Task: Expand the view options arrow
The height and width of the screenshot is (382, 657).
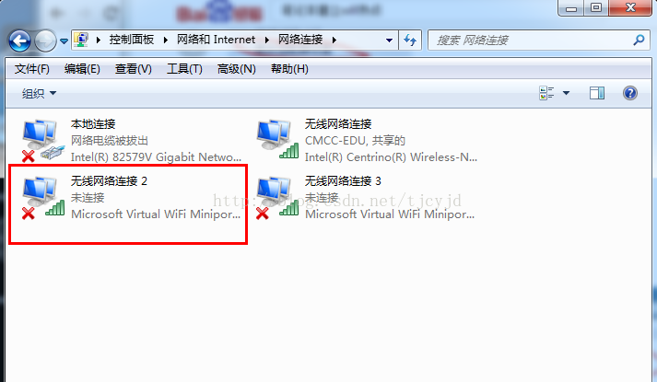Action: coord(566,93)
